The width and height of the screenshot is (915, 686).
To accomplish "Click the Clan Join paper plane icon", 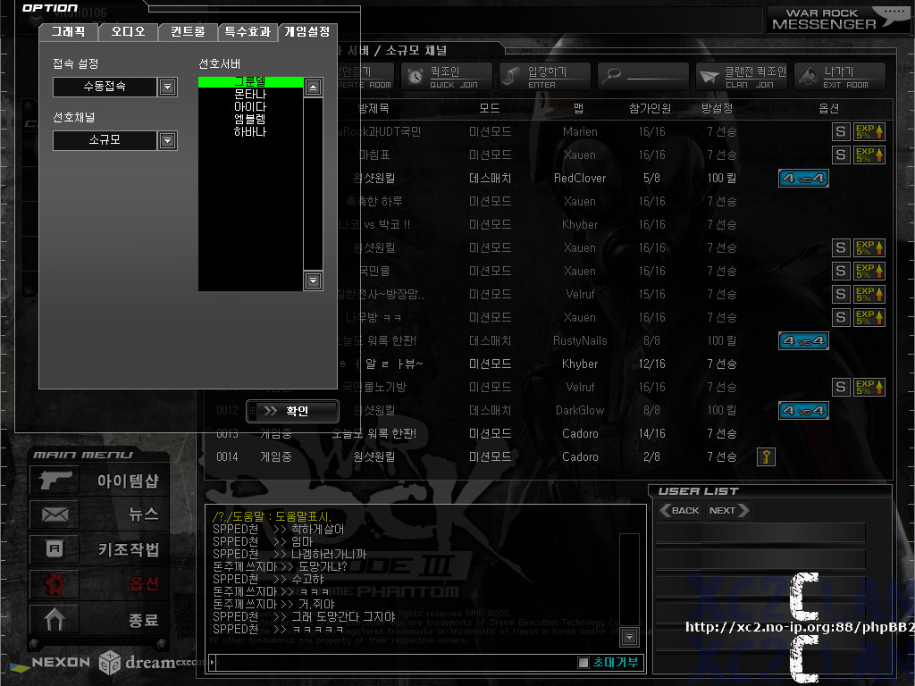I will (709, 77).
